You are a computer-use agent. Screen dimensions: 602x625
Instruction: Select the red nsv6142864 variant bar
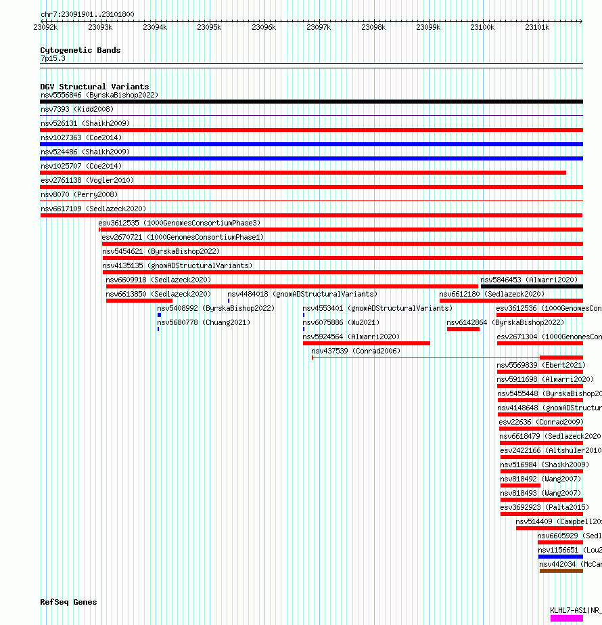pyautogui.click(x=463, y=329)
